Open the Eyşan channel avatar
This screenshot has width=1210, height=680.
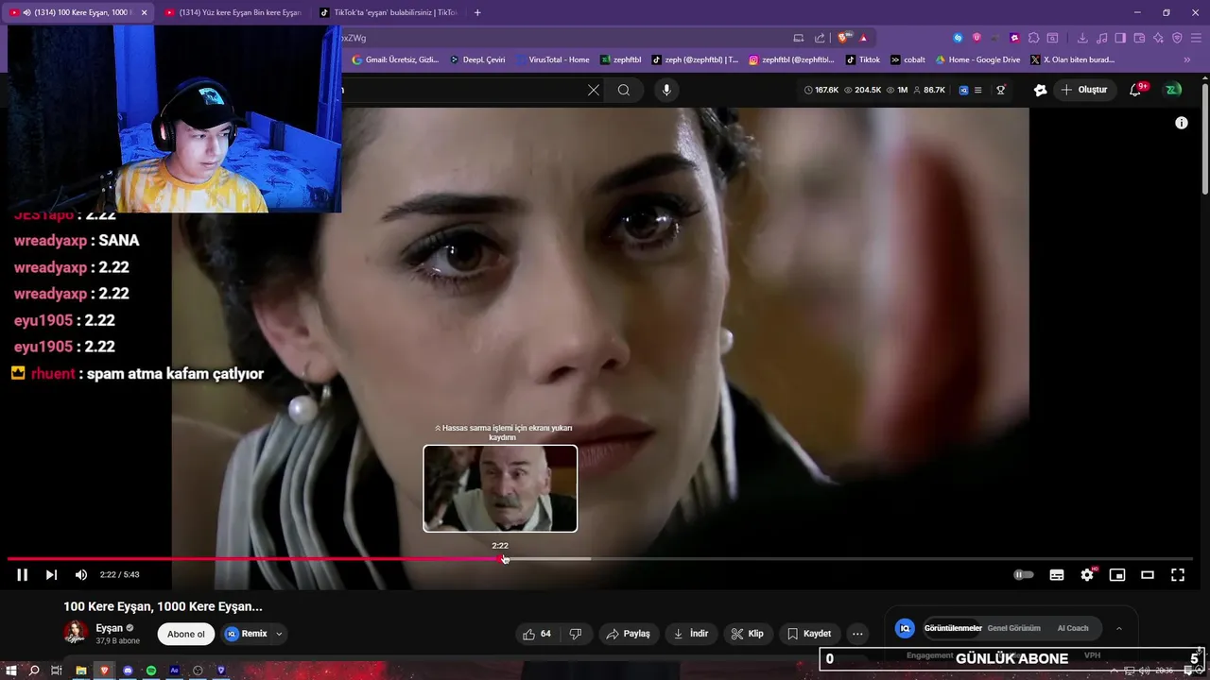click(x=76, y=633)
